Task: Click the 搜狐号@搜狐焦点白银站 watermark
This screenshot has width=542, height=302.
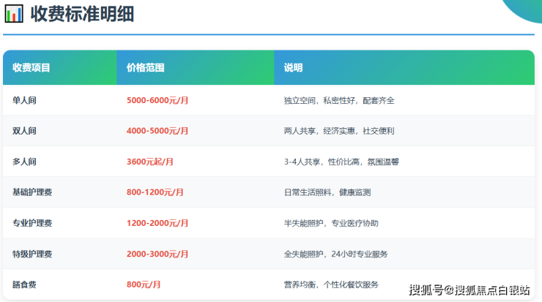Action: point(469,290)
